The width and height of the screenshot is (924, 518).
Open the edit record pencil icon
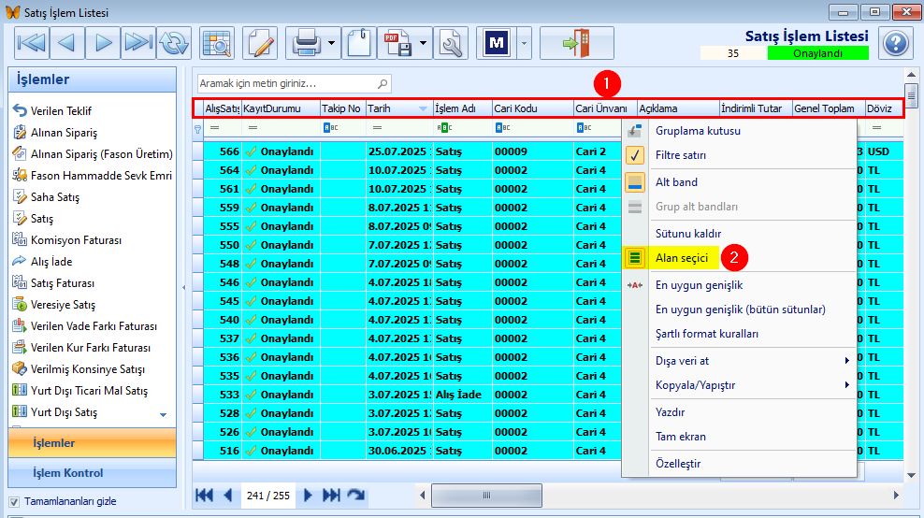pos(260,43)
